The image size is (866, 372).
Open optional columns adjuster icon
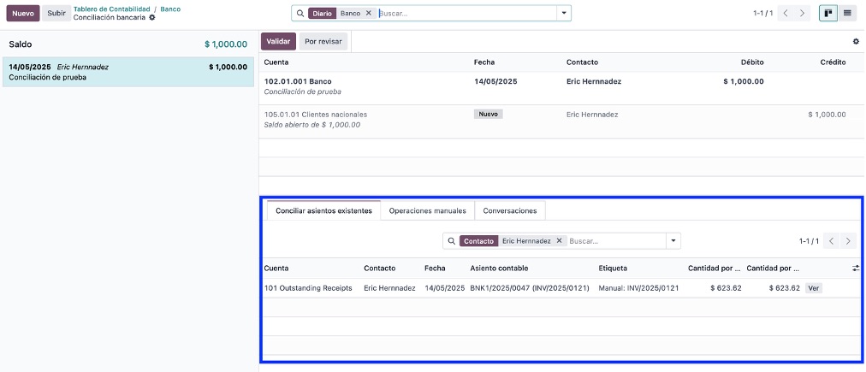coord(856,269)
